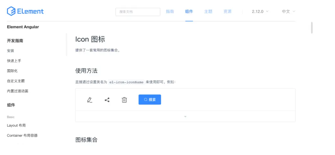Screen dimensions: 335x155
Task: Open the 中文 language dropdown
Action: tap(289, 11)
